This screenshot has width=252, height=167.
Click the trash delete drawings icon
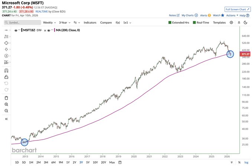tap(6, 98)
